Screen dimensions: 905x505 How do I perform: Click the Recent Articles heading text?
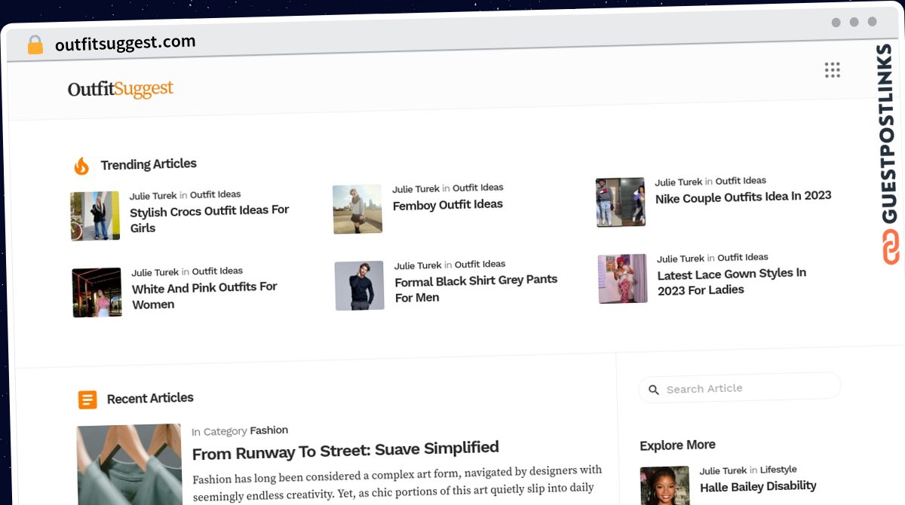(150, 399)
